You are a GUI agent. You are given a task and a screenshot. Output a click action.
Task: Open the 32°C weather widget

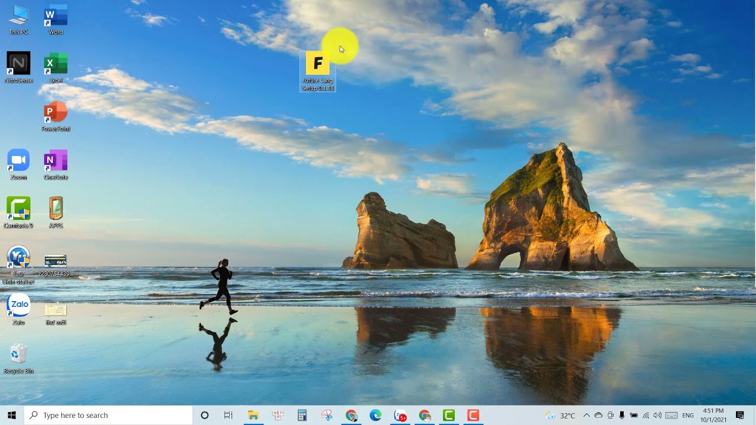560,416
